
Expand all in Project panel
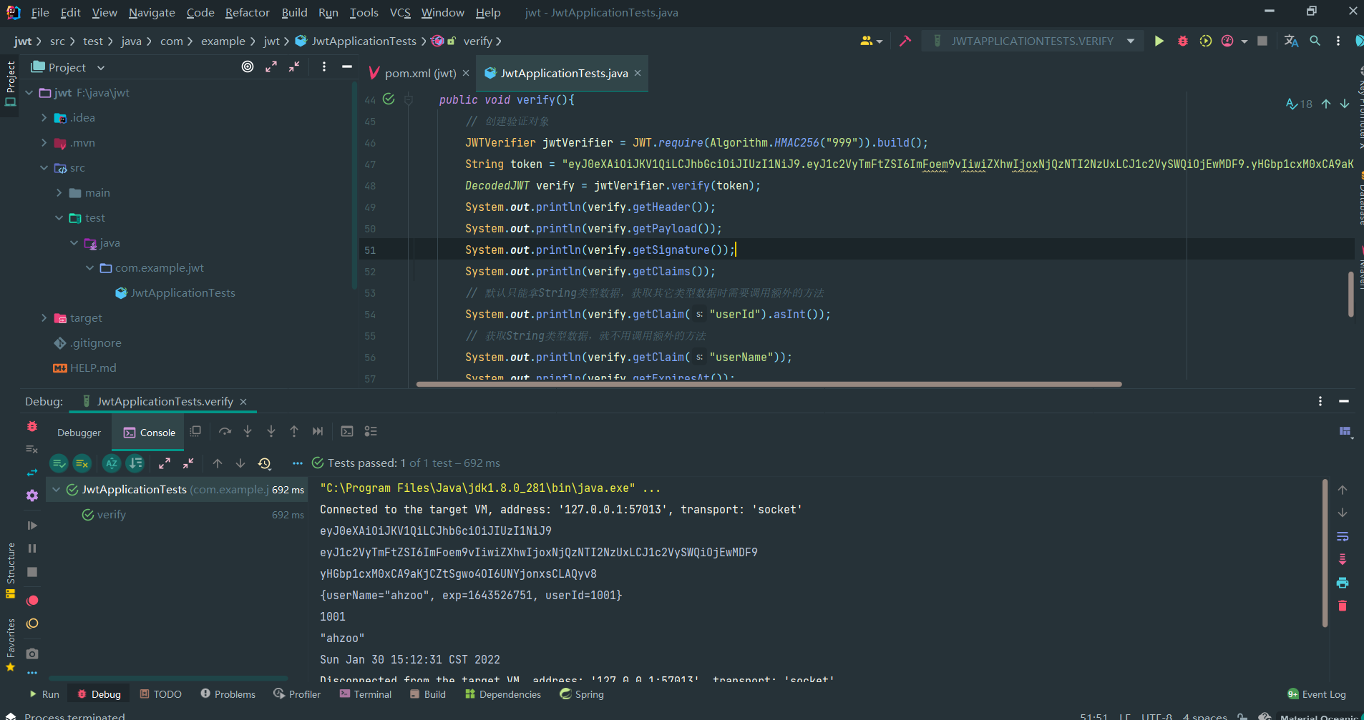(x=271, y=66)
